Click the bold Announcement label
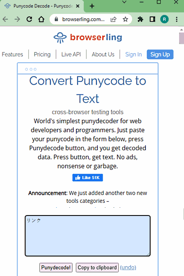Screen dimensions: 184x276 tap(47, 193)
